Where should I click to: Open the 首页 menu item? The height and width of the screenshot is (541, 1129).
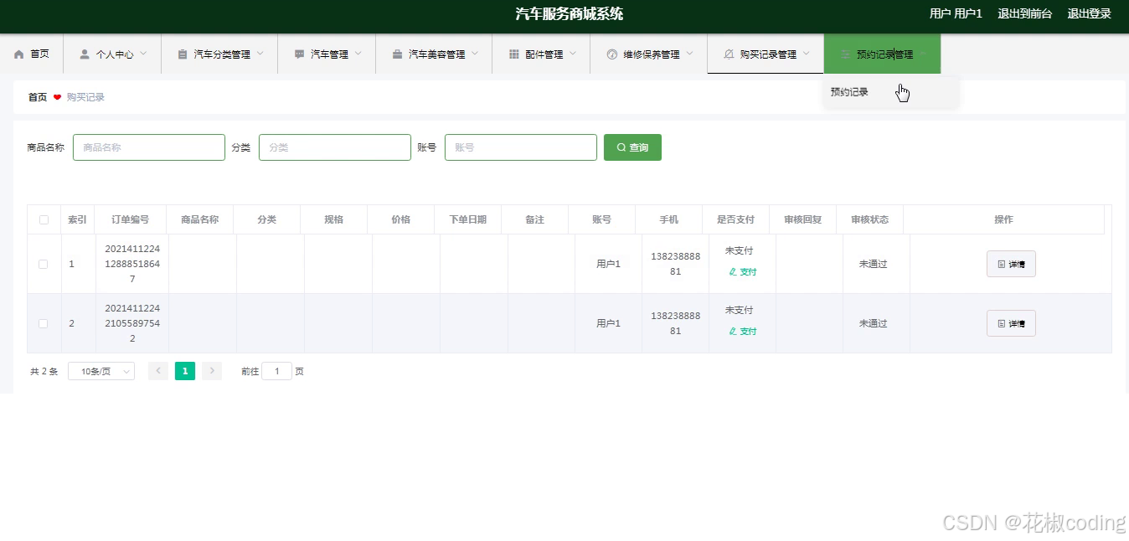32,54
